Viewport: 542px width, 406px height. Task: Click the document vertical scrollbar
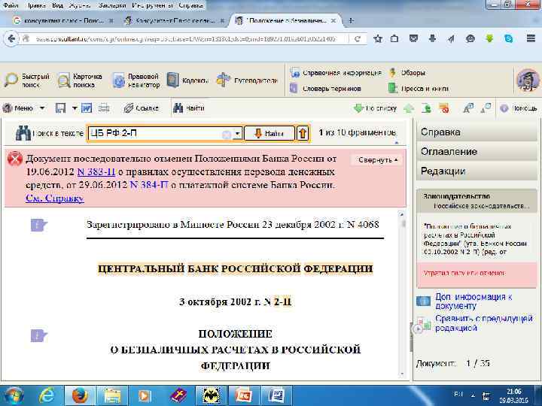(402, 293)
